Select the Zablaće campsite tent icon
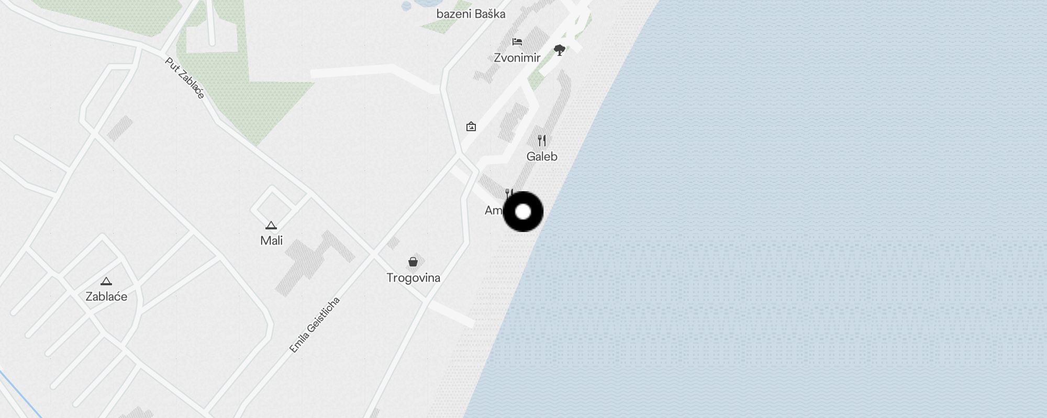The width and height of the screenshot is (1047, 418). (x=106, y=281)
